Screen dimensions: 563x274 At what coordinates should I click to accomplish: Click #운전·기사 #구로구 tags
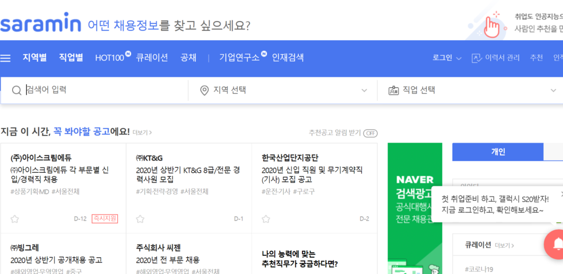288,191
